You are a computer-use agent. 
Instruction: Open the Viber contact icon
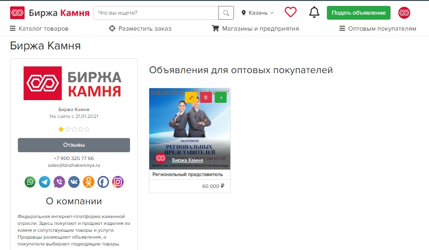[59, 182]
